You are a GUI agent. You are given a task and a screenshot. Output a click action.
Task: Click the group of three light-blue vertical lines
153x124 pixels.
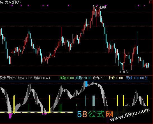point(93,101)
